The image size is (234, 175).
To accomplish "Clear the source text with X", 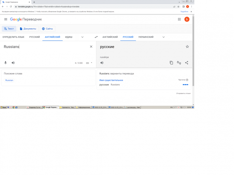I will coord(91,47).
